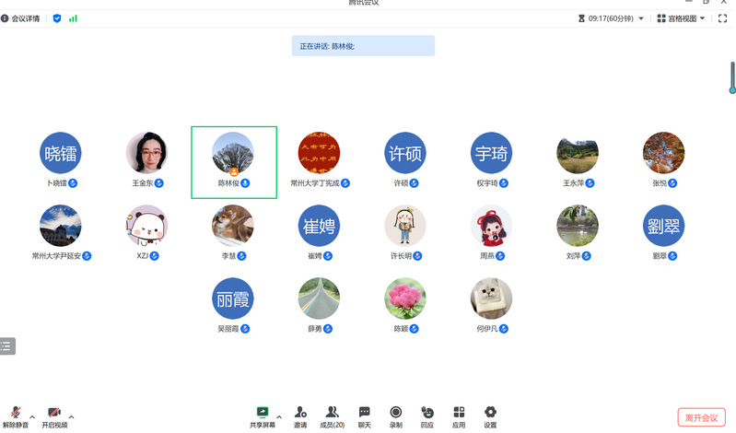Click the invite (邀请) icon
Viewport: 736px width, 433px height.
click(300, 417)
